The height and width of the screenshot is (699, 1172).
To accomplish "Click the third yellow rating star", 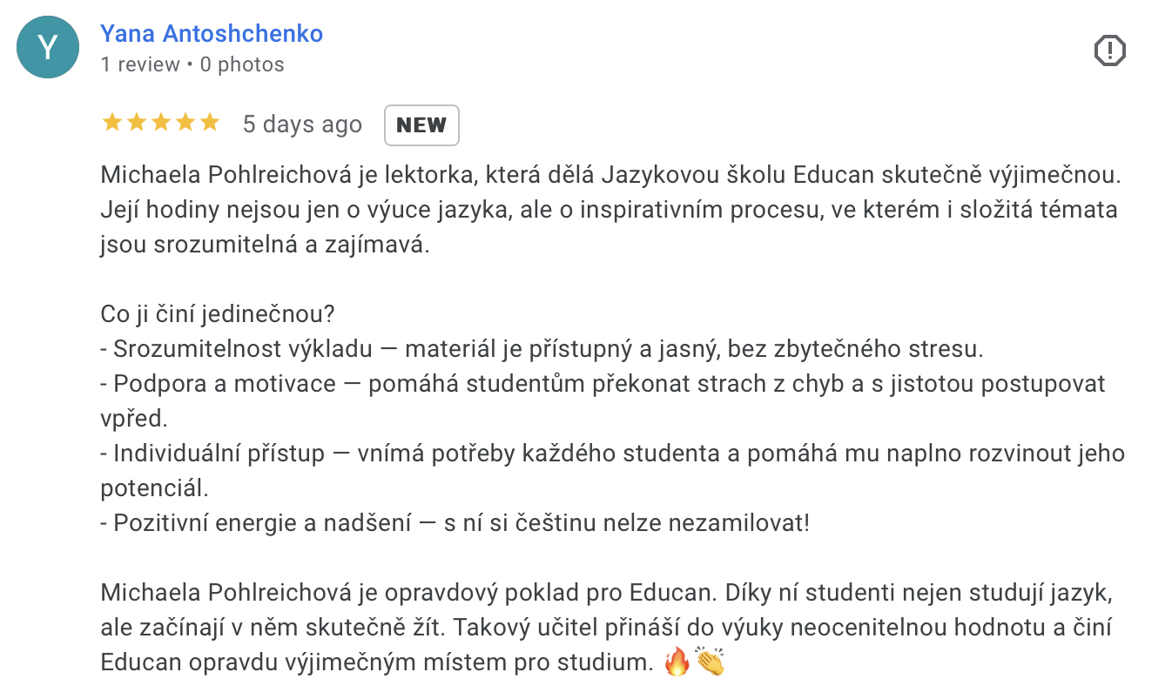I will (161, 123).
